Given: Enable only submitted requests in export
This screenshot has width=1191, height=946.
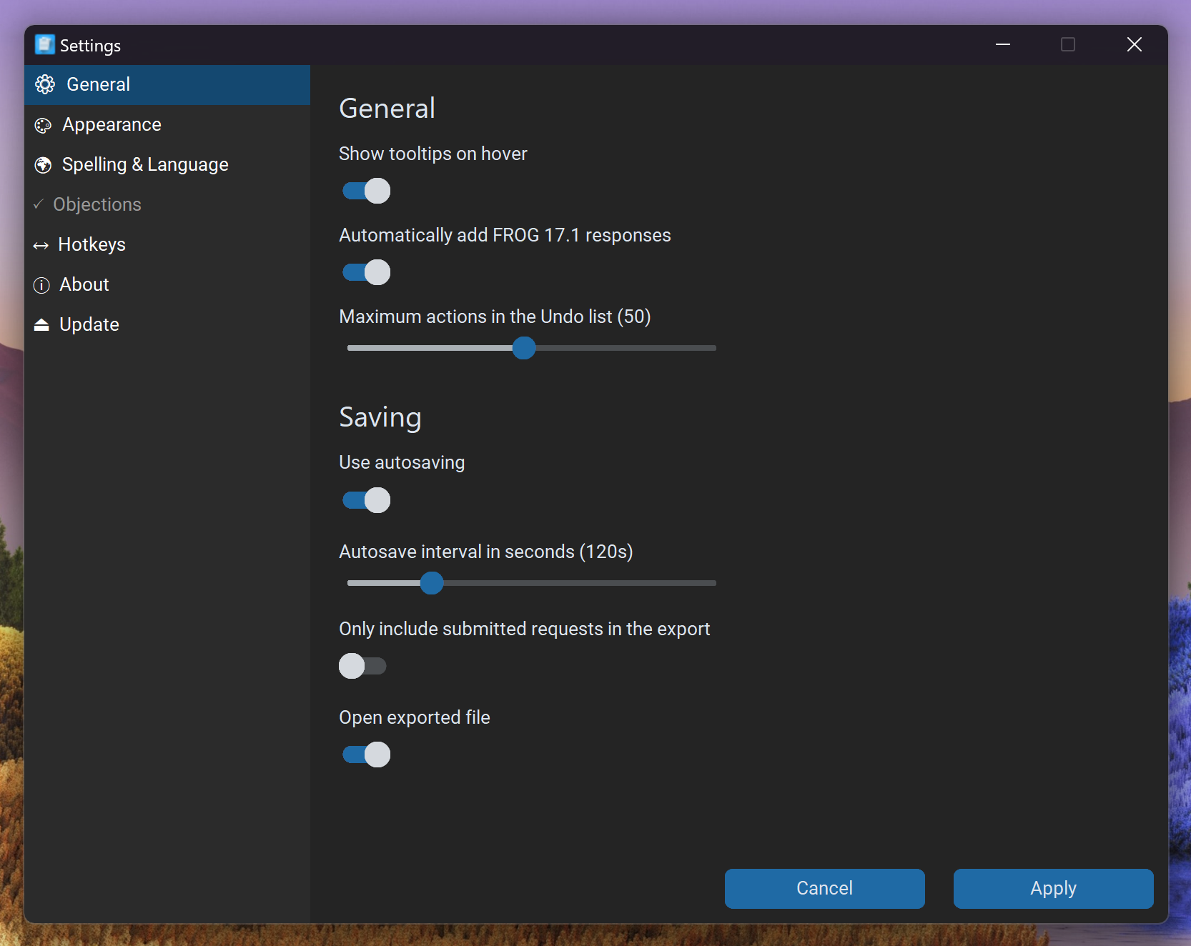Looking at the screenshot, I should 362,666.
